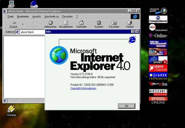Viewport: 185px width, 128px height.
Task: Close the Info dialog
Action: pos(137,32)
